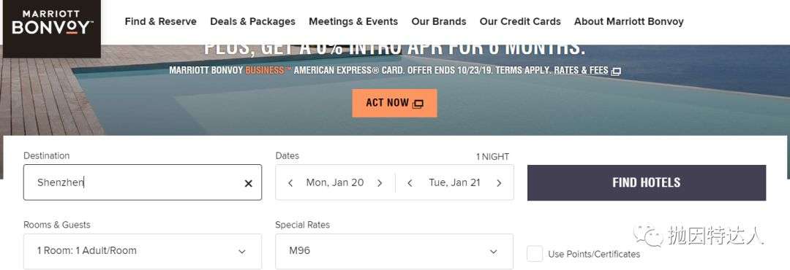Expand the Rooms & Guests dropdown
Screen dimensions: 790x270
pos(143,251)
